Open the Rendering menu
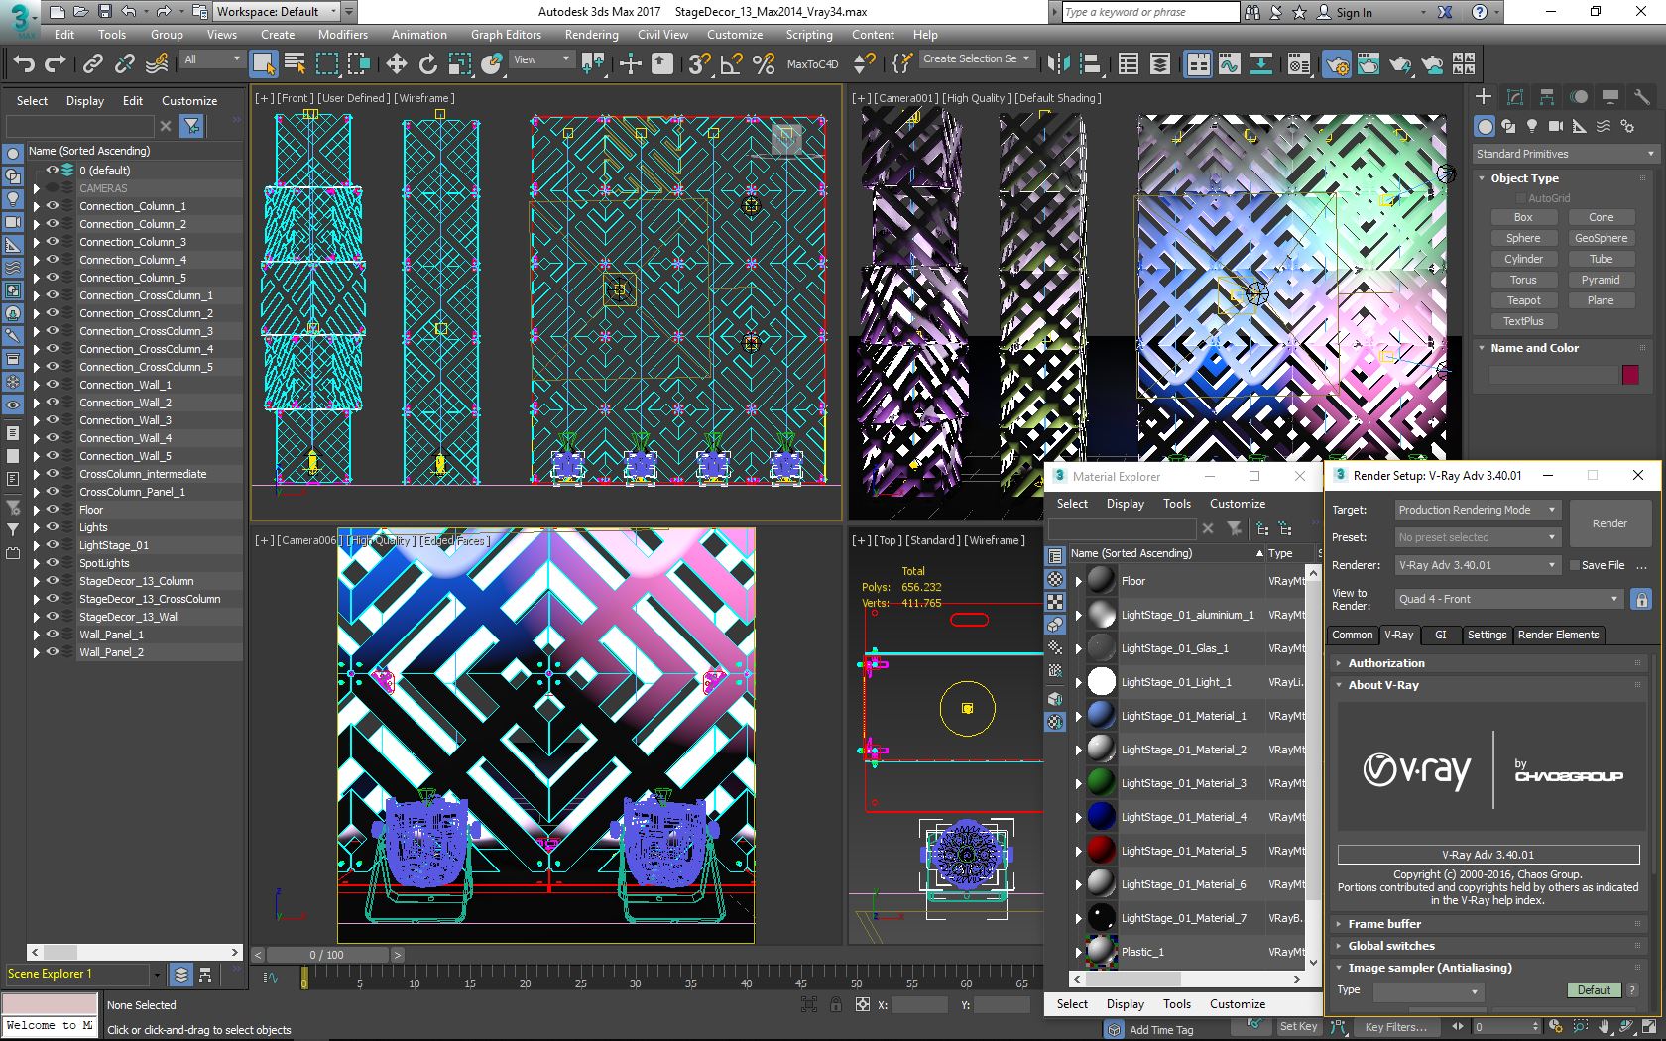Viewport: 1666px width, 1041px height. click(591, 34)
